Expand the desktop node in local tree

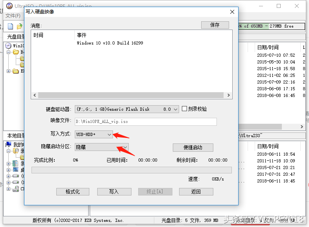click(x=9, y=170)
